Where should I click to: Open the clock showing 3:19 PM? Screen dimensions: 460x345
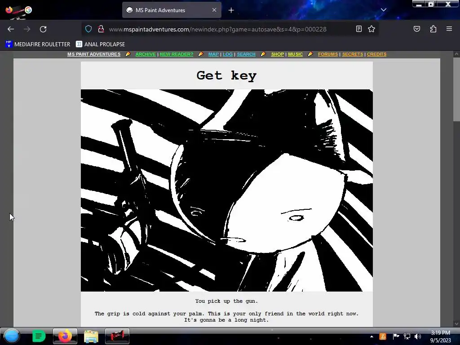pos(440,336)
